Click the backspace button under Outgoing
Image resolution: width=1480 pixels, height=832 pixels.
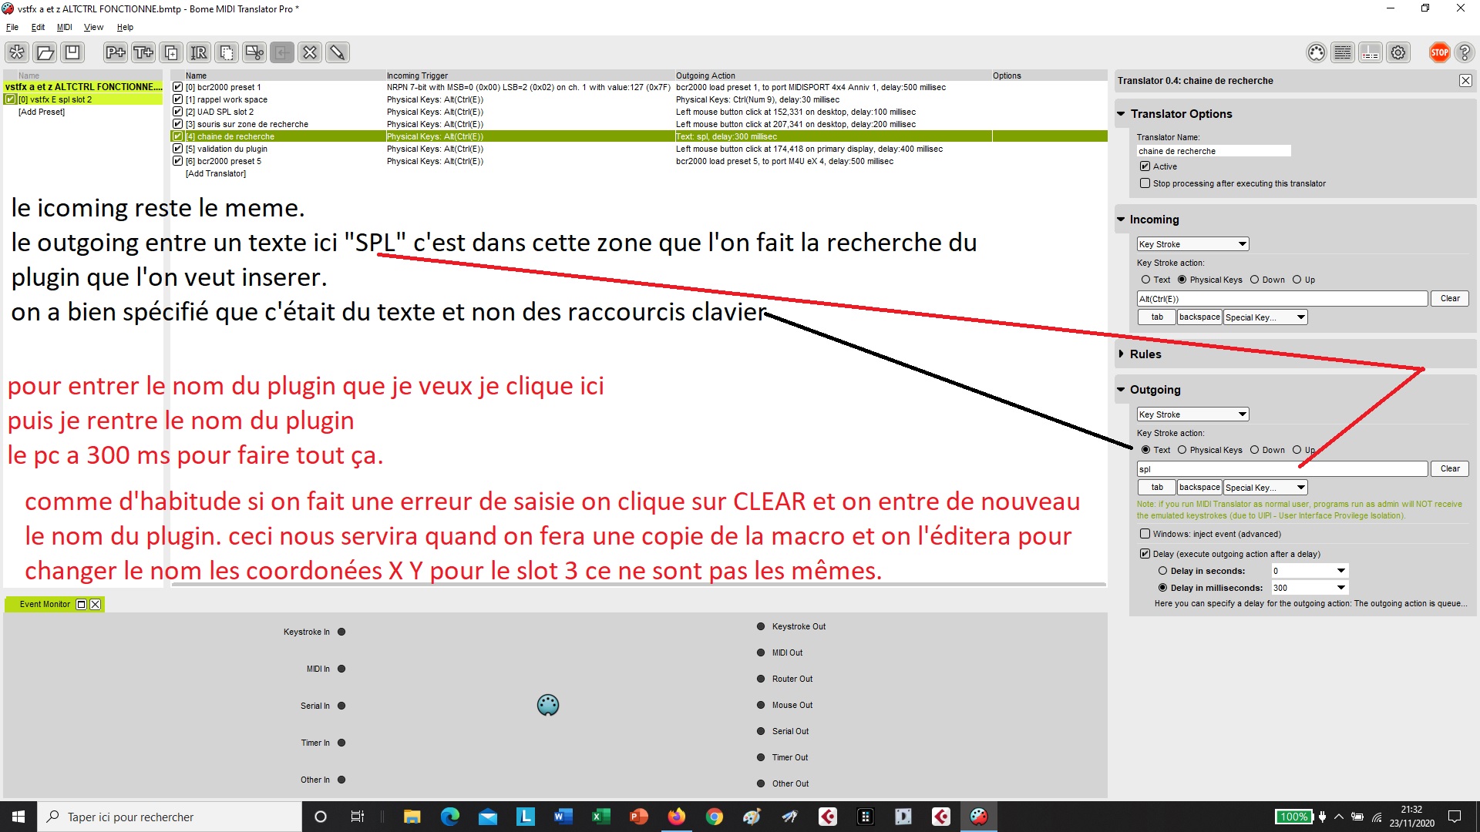coord(1199,487)
